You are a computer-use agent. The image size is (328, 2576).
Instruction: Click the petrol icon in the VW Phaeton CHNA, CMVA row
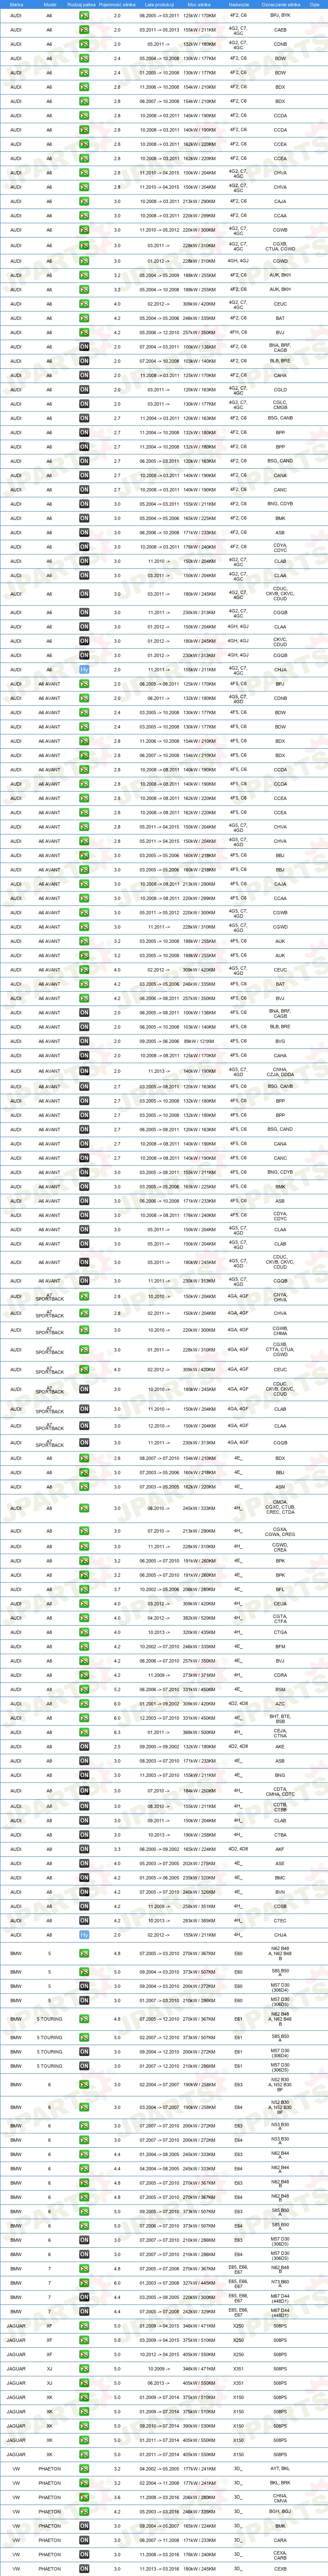84,2497
